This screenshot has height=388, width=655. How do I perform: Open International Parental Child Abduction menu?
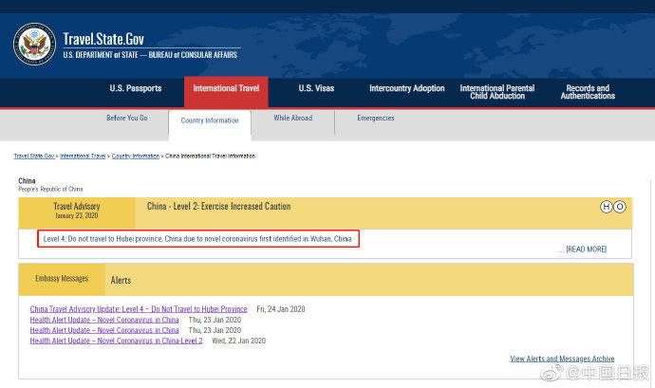tap(497, 92)
